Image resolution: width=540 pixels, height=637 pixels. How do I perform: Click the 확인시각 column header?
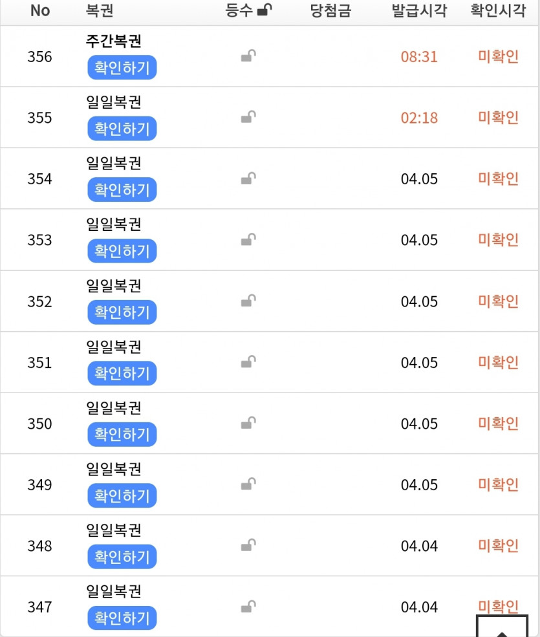(498, 11)
